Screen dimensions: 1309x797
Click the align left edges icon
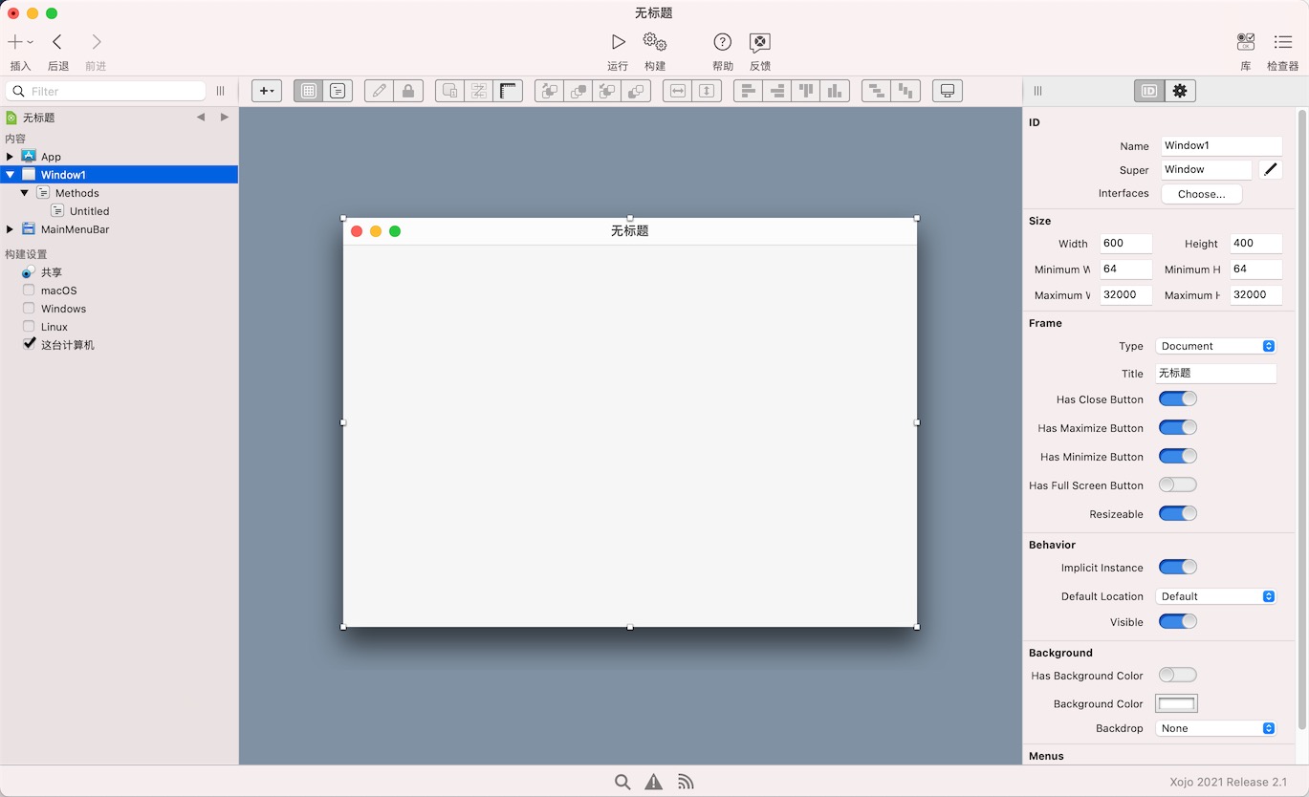[x=749, y=91]
